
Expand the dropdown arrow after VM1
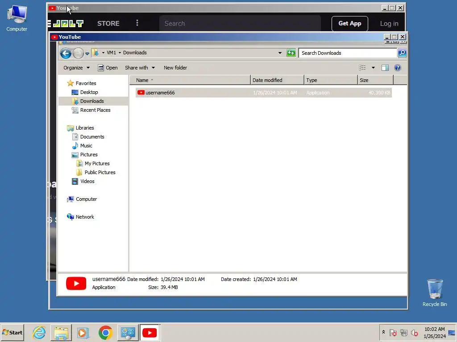pos(120,53)
